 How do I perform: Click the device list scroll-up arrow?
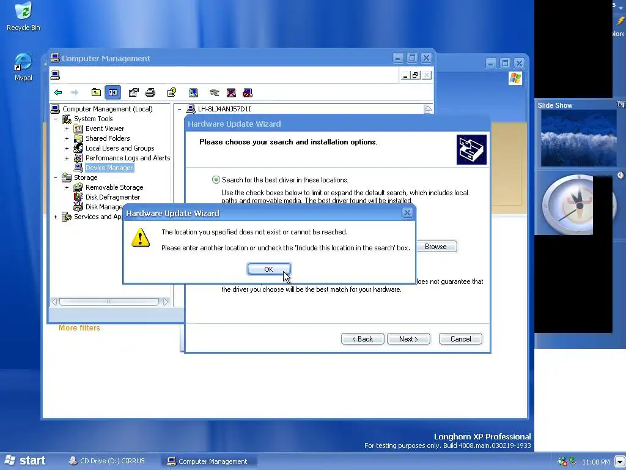(428, 109)
